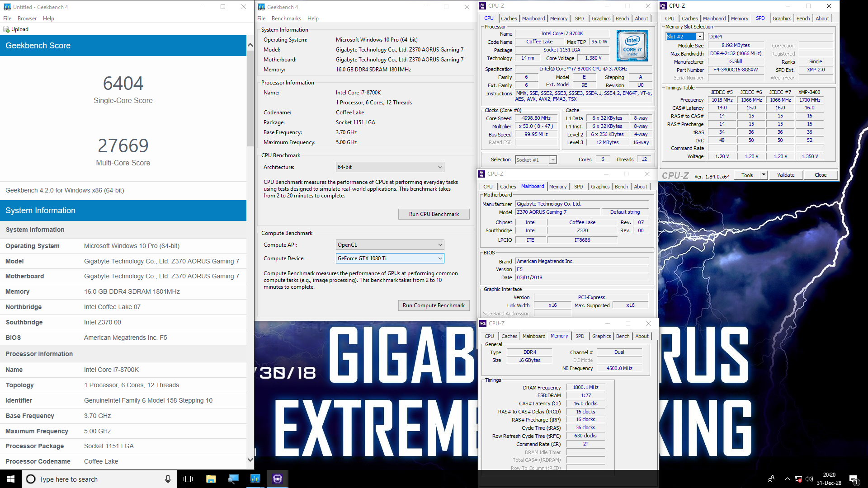Click the Default string field in Mainboard
Image resolution: width=868 pixels, height=488 pixels.
tap(625, 212)
